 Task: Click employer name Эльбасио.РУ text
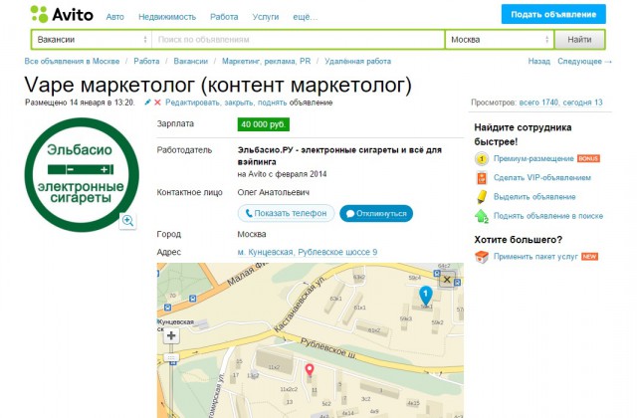(x=339, y=156)
